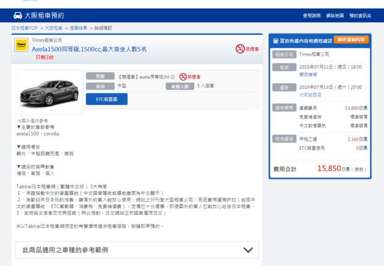The height and width of the screenshot is (266, 384).
Task: Click the 關西機場 pickup location link
Action: (x=308, y=74)
